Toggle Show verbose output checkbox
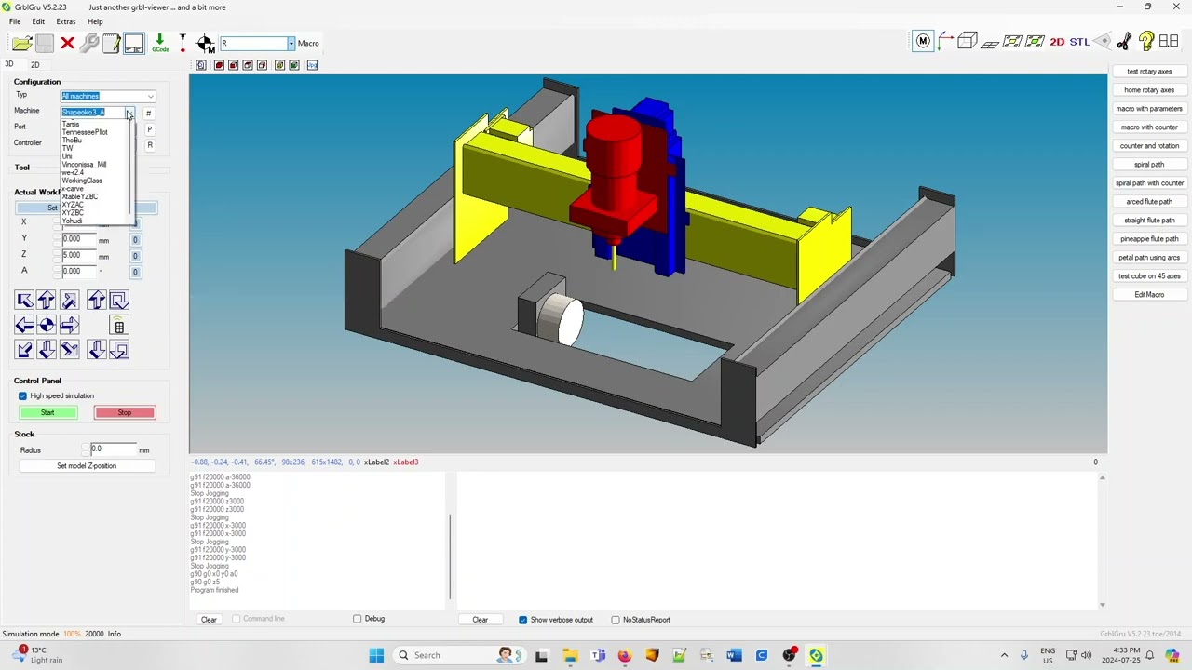This screenshot has width=1192, height=670. point(523,620)
